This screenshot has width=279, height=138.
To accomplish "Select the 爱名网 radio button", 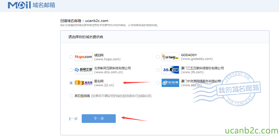I will [71, 83].
